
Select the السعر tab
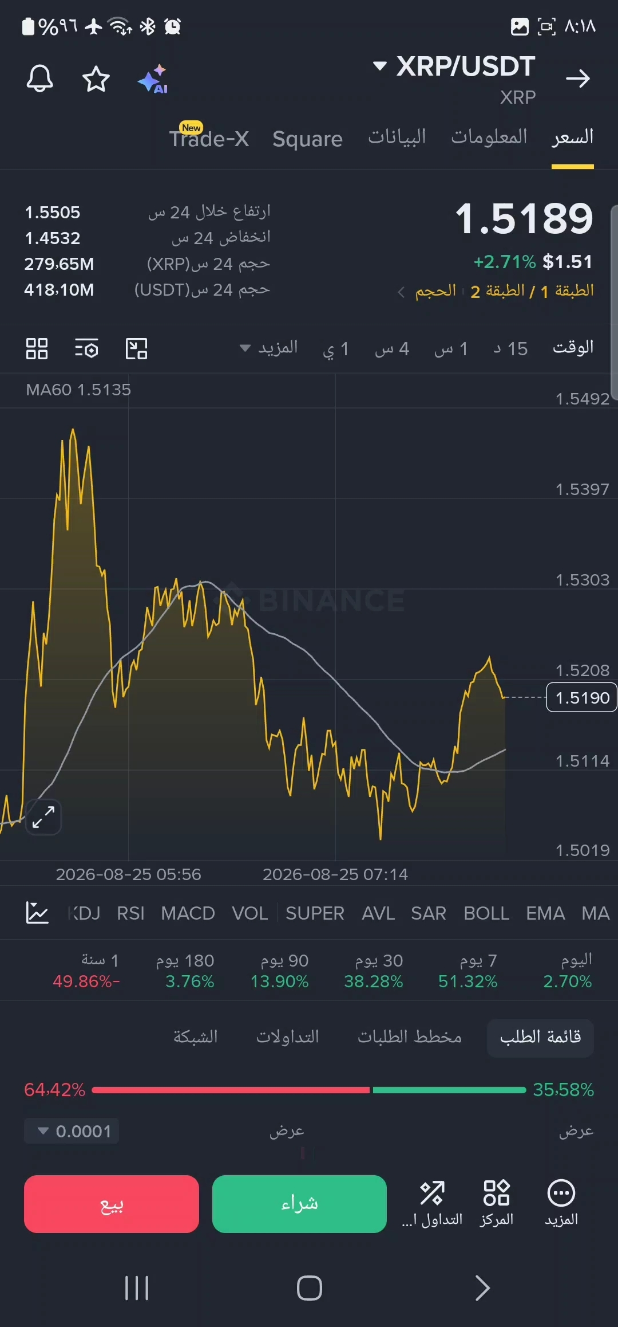(572, 138)
